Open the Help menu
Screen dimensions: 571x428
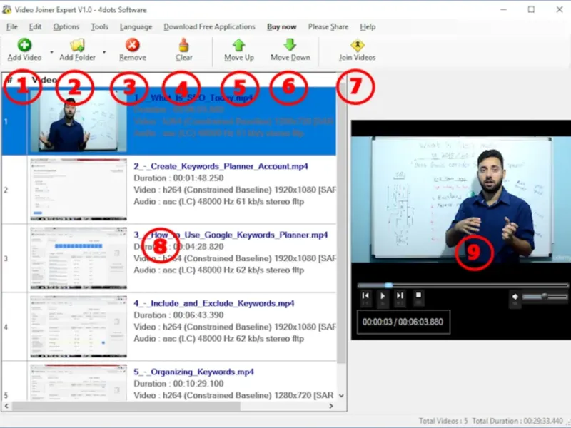(x=368, y=26)
